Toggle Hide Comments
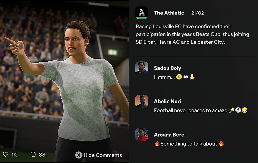This screenshot has height=163, width=258. 99,155
